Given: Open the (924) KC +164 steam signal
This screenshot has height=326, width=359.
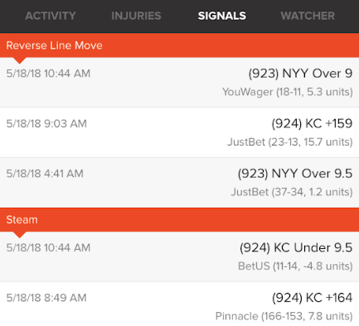Looking at the screenshot, I should point(179,304).
